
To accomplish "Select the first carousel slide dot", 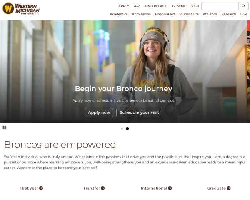I will pyautogui.click(x=122, y=129).
